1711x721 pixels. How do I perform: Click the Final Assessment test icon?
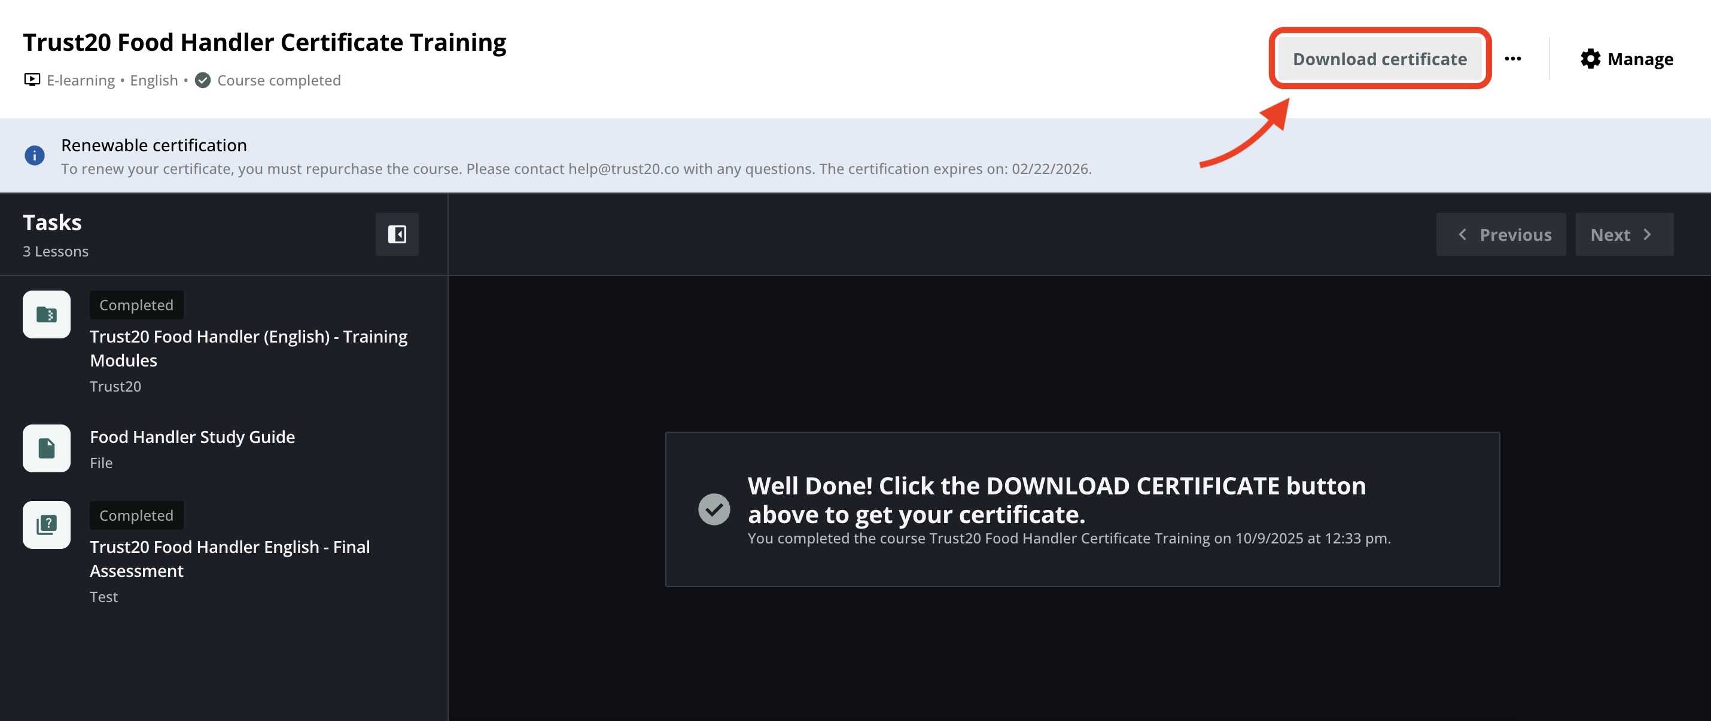47,525
